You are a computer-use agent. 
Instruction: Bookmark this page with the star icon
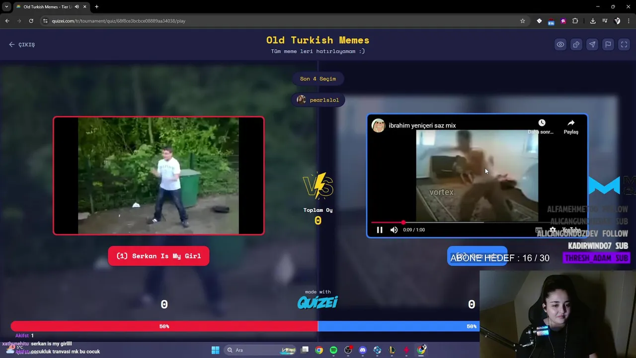pos(523,21)
